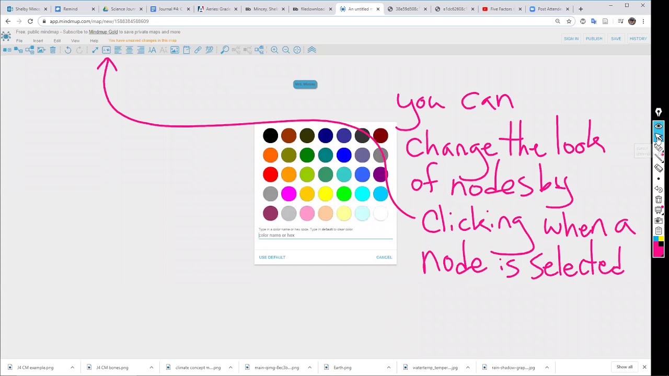Toggle annotation visibility eye icon
The height and width of the screenshot is (376, 669).
click(x=659, y=126)
